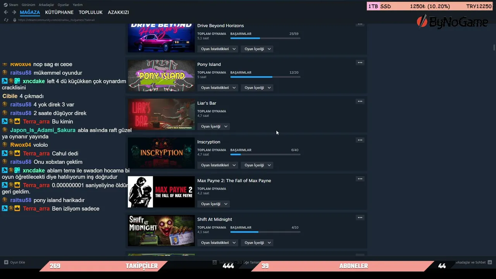Click the Steam logo in the menu bar

tap(5, 5)
